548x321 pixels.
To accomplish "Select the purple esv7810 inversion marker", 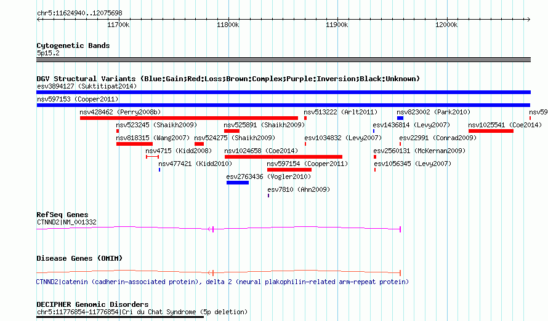I will click(x=268, y=196).
